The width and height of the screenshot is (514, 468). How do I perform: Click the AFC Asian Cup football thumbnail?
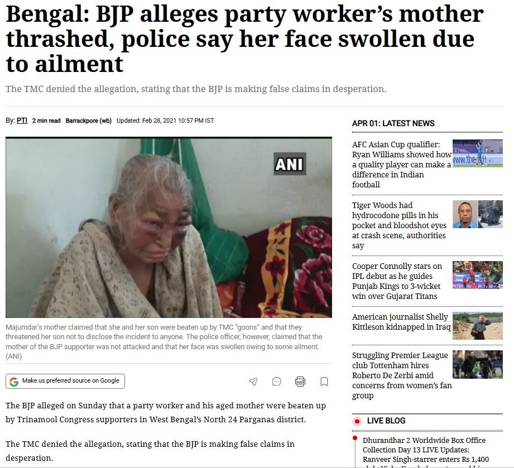(478, 153)
